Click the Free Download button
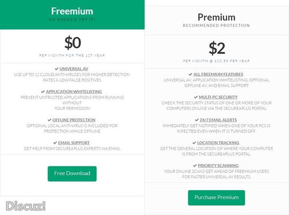The height and width of the screenshot is (215, 289). pos(72,173)
